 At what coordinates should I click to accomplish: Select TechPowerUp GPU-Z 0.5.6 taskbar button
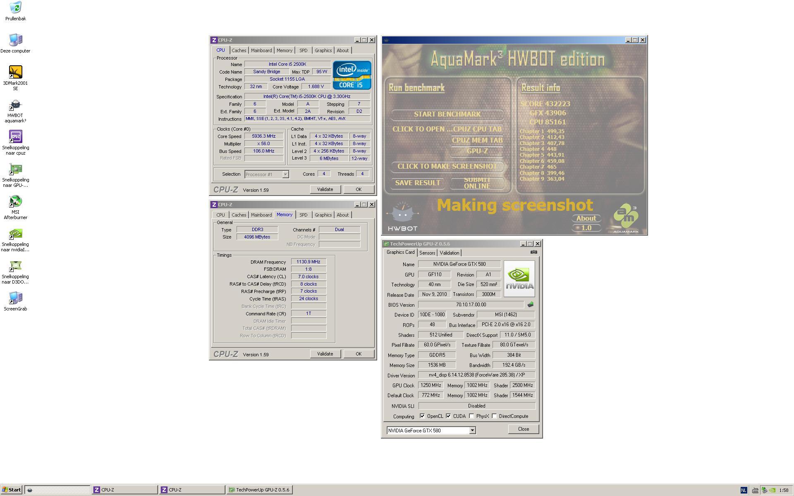[260, 490]
